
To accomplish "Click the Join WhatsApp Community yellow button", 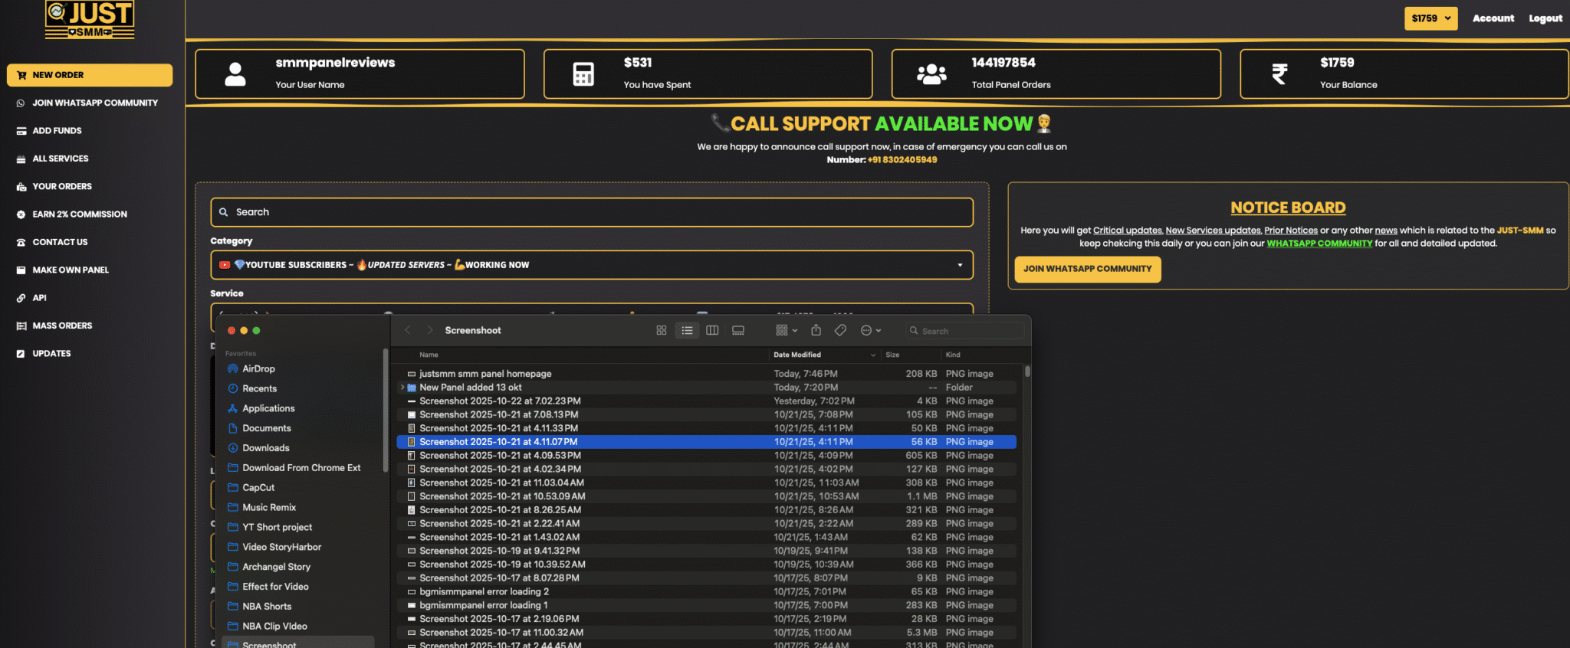I will click(x=1087, y=269).
